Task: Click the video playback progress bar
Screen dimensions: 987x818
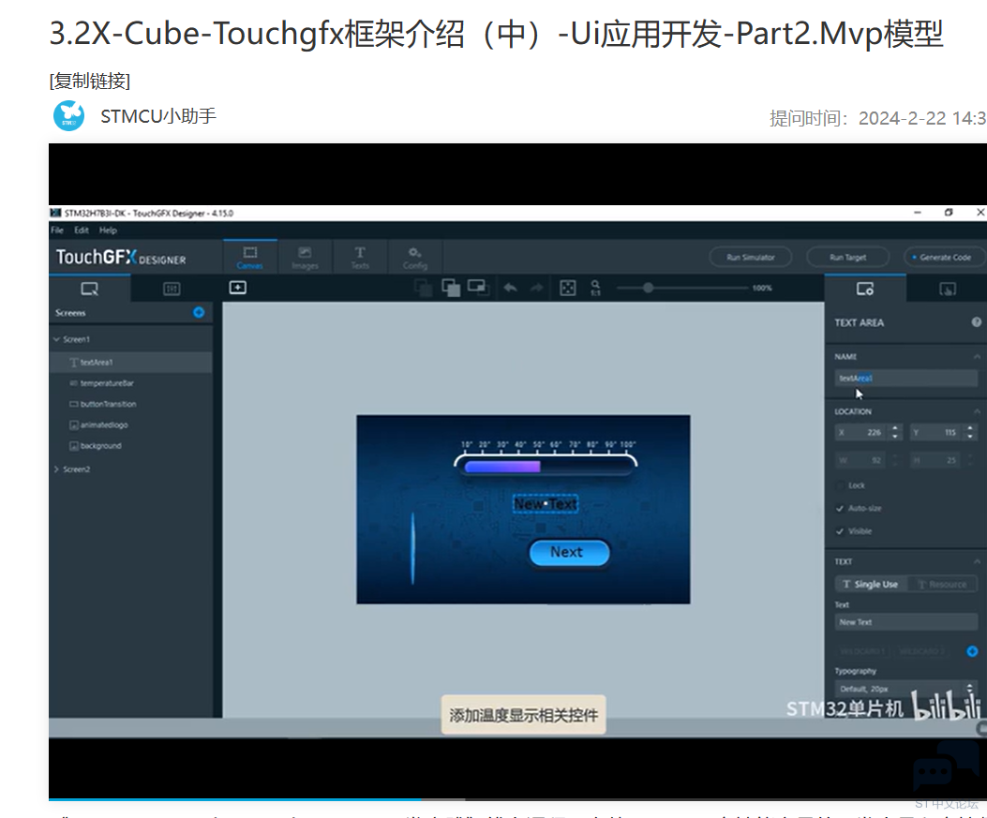Action: tap(517, 799)
